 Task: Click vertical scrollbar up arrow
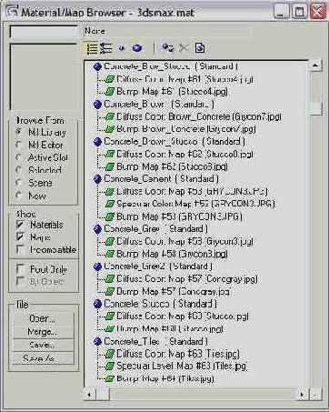(x=315, y=65)
